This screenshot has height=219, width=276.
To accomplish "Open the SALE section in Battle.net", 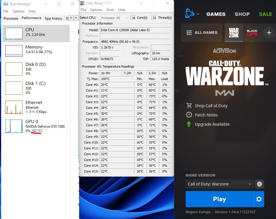I will coord(265,14).
